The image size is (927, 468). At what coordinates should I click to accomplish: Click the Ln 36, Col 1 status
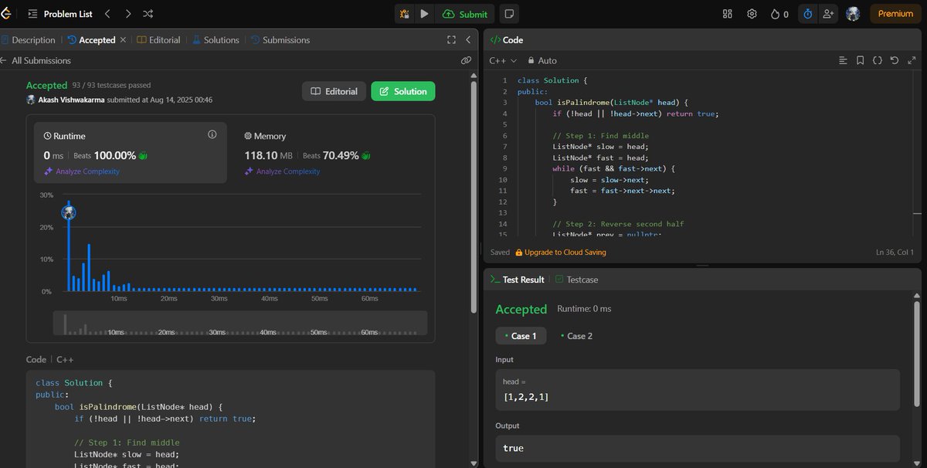click(895, 253)
